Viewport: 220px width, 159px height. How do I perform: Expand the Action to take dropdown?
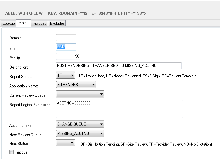pyautogui.click(x=80, y=124)
